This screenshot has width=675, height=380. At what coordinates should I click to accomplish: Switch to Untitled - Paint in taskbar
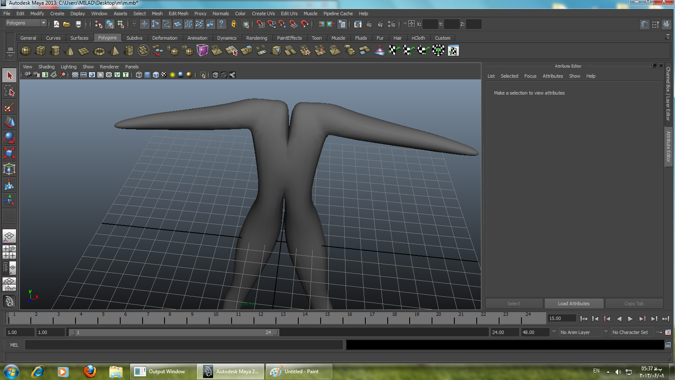pyautogui.click(x=299, y=372)
